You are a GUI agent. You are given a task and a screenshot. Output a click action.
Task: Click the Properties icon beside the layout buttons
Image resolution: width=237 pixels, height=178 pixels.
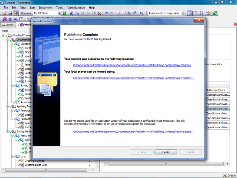coord(208,13)
